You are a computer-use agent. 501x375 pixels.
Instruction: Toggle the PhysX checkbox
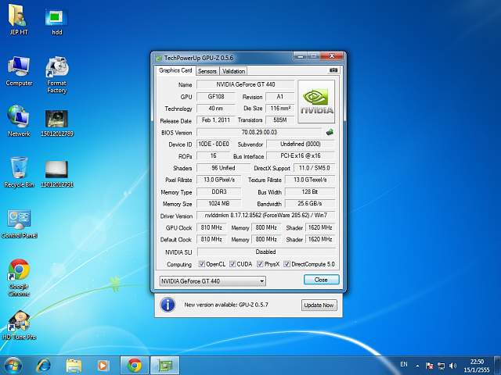pos(260,264)
